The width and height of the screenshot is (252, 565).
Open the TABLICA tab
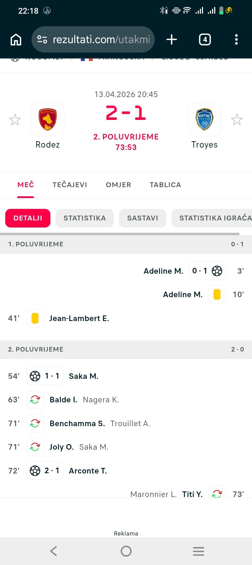(165, 185)
